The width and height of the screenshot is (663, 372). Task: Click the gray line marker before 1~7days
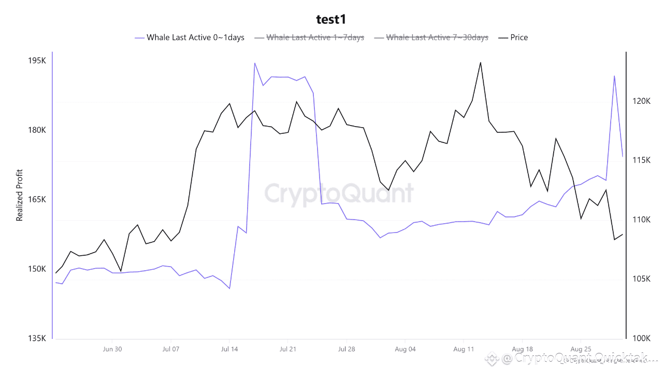point(259,37)
